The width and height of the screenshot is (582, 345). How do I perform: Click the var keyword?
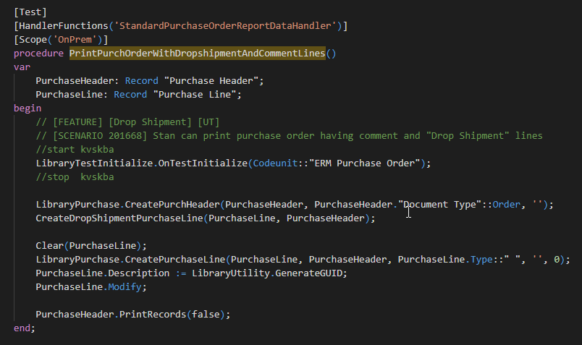pyautogui.click(x=22, y=67)
